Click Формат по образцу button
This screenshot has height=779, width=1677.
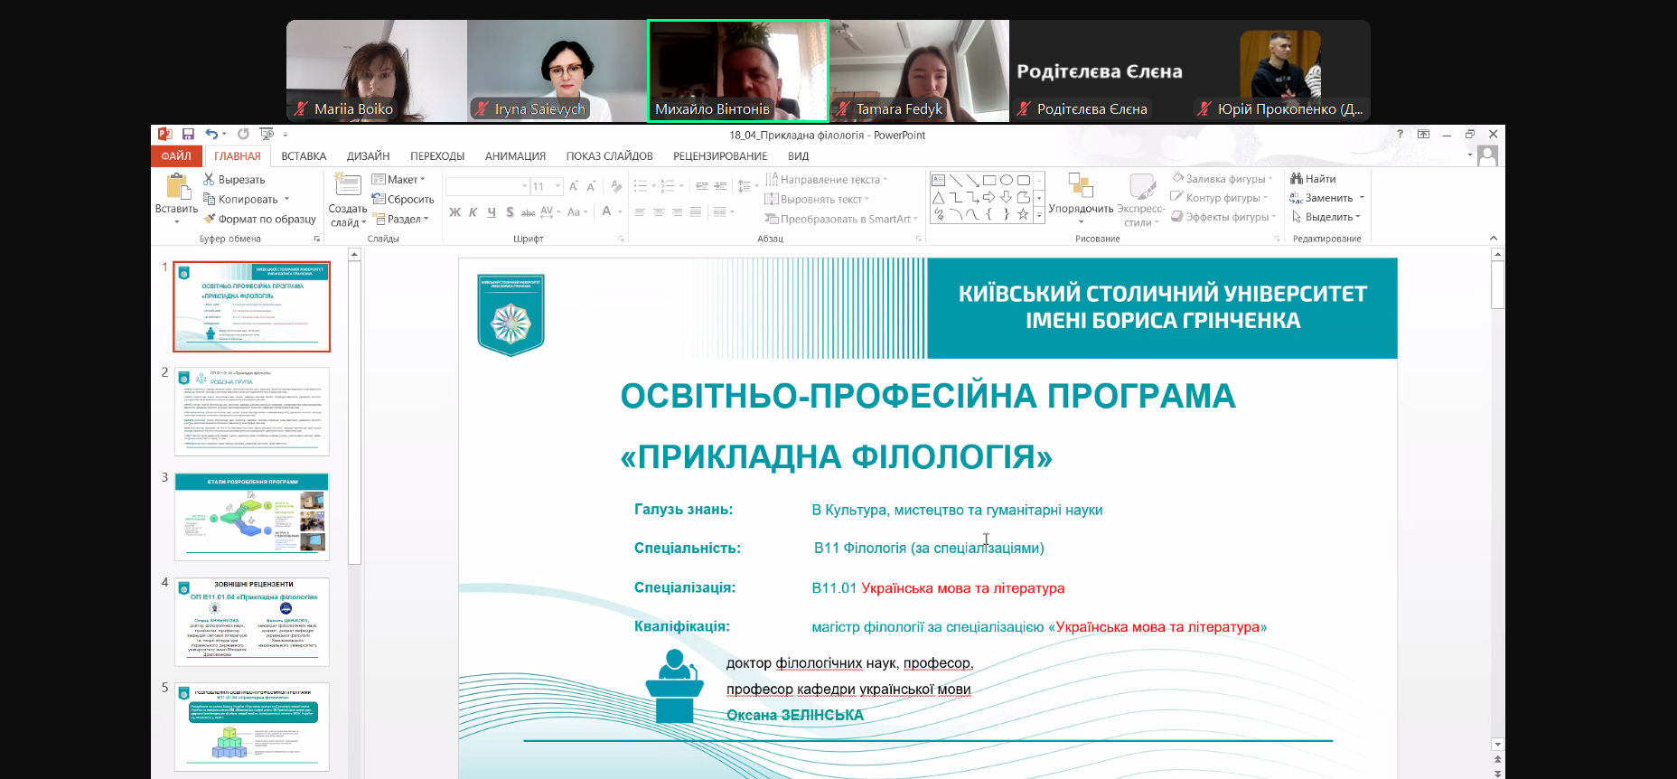260,219
